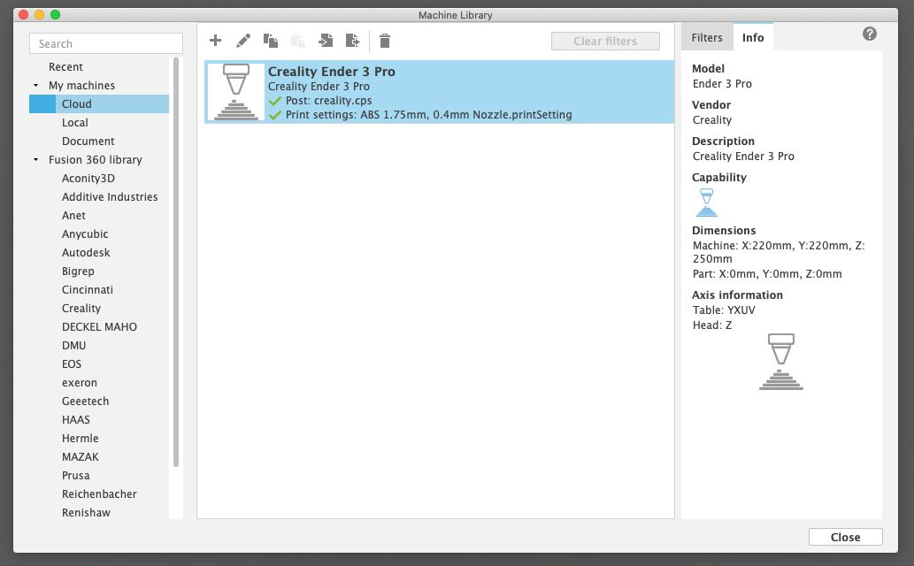Click the greyed paste icon in toolbar
Viewport: 914px width, 566px height.
pos(298,40)
